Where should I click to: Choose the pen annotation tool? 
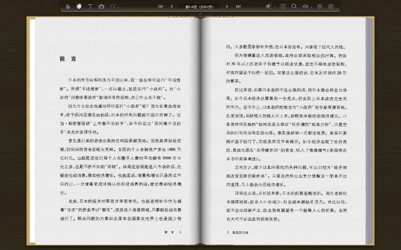113,7
